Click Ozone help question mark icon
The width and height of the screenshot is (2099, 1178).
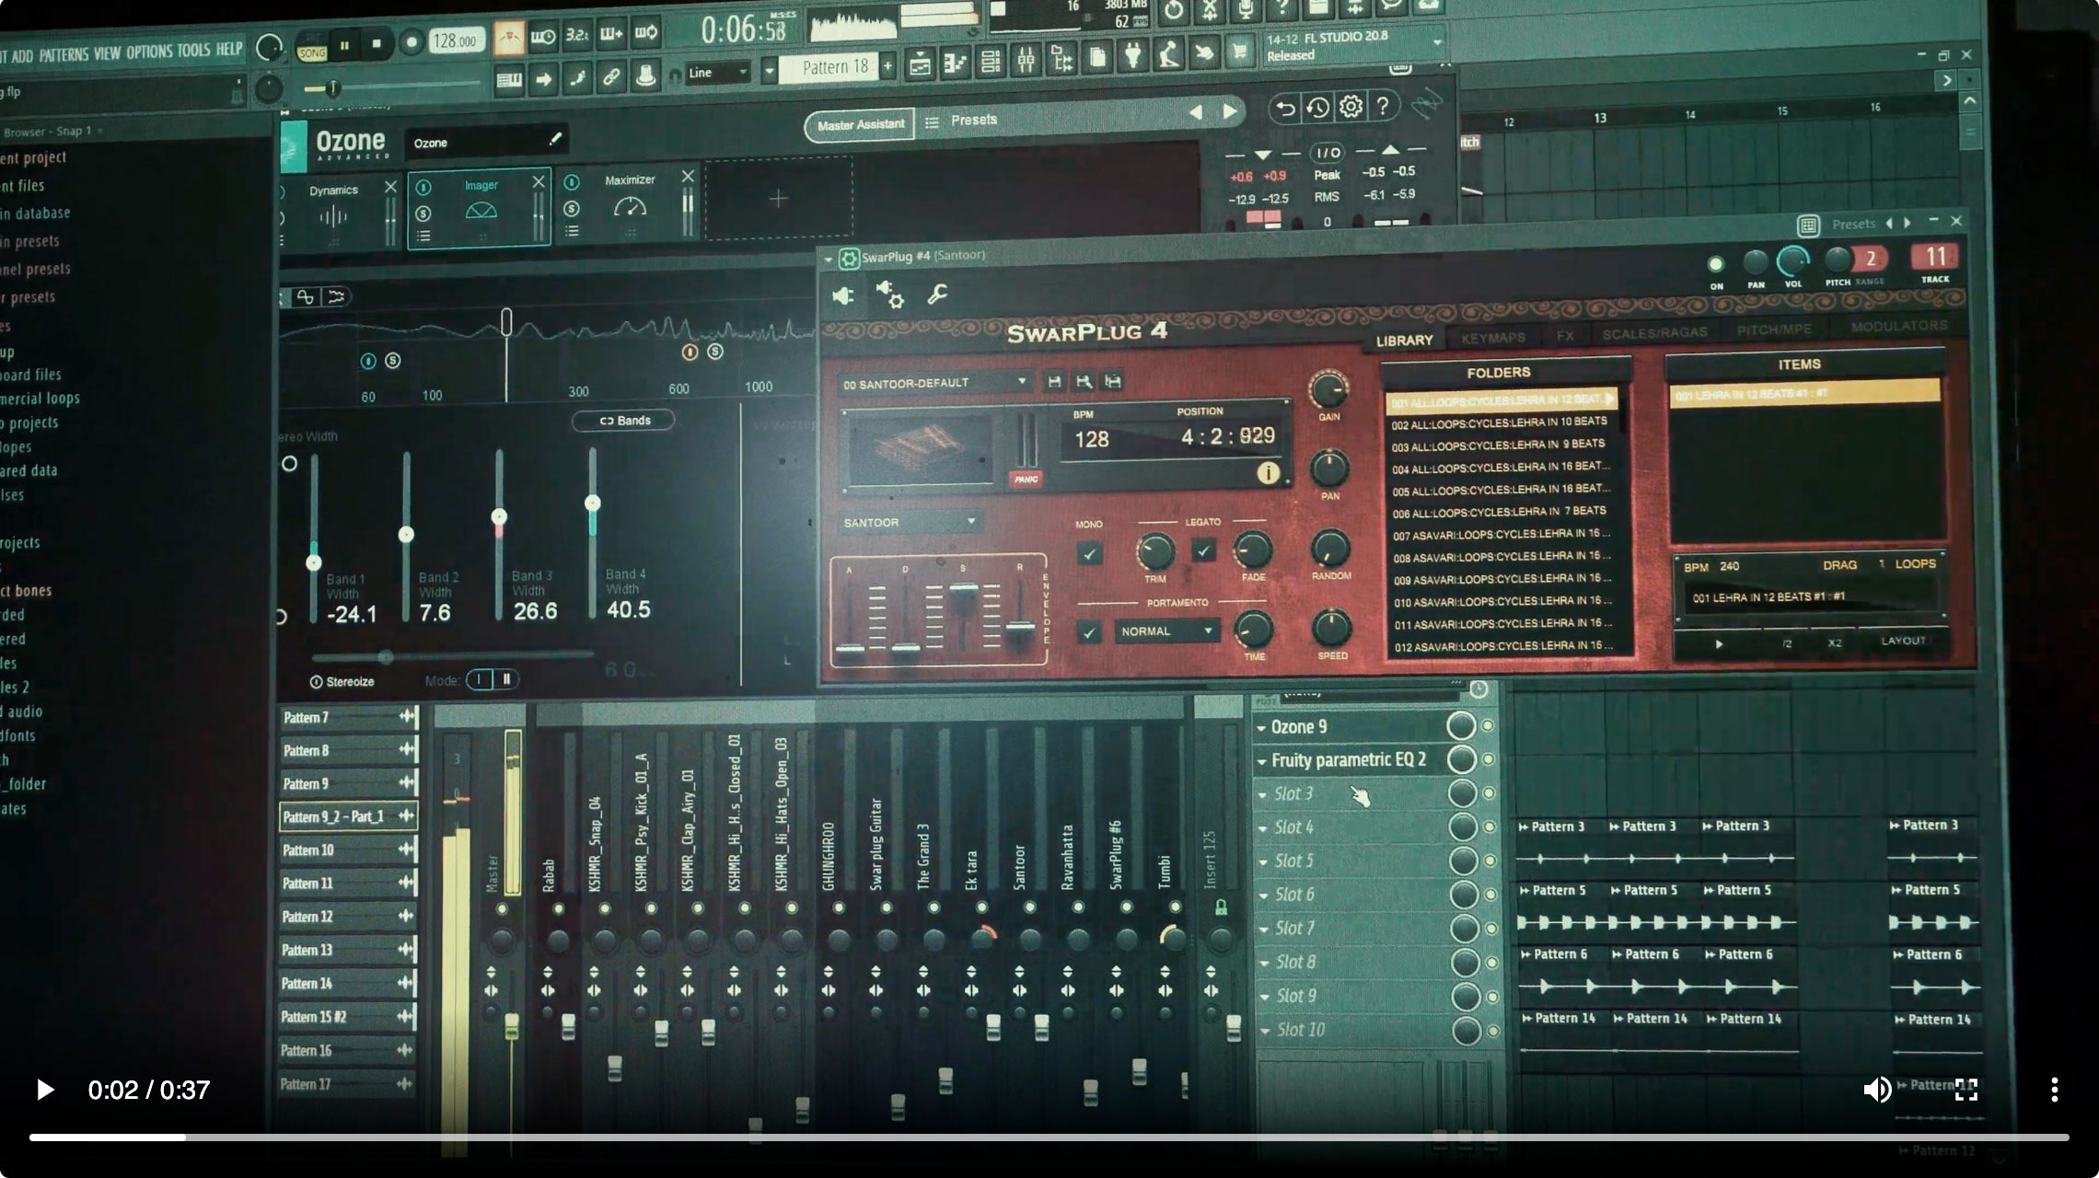1382,106
